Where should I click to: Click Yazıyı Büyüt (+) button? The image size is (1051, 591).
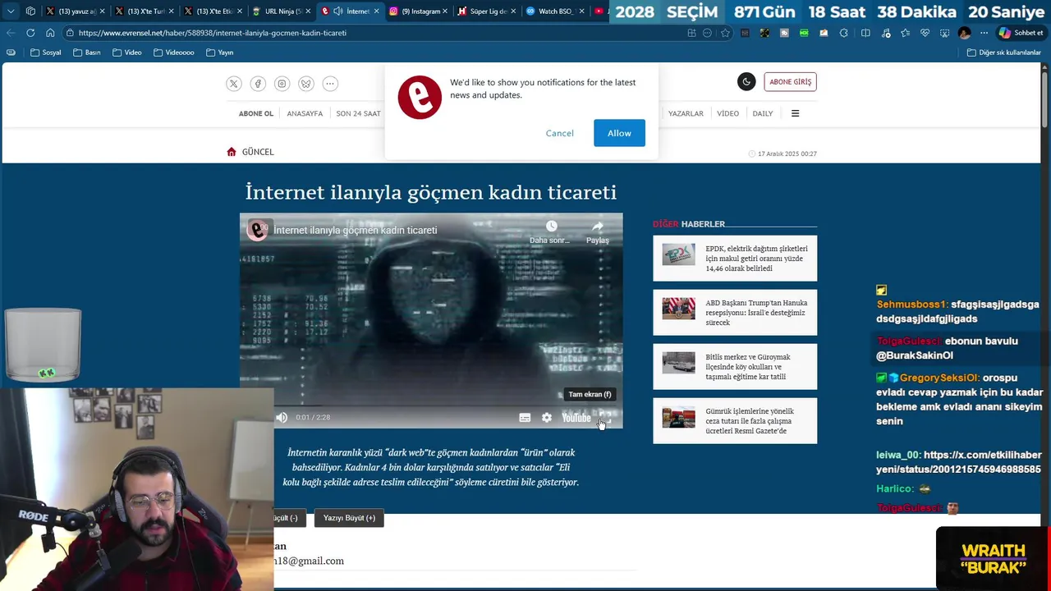click(x=349, y=518)
